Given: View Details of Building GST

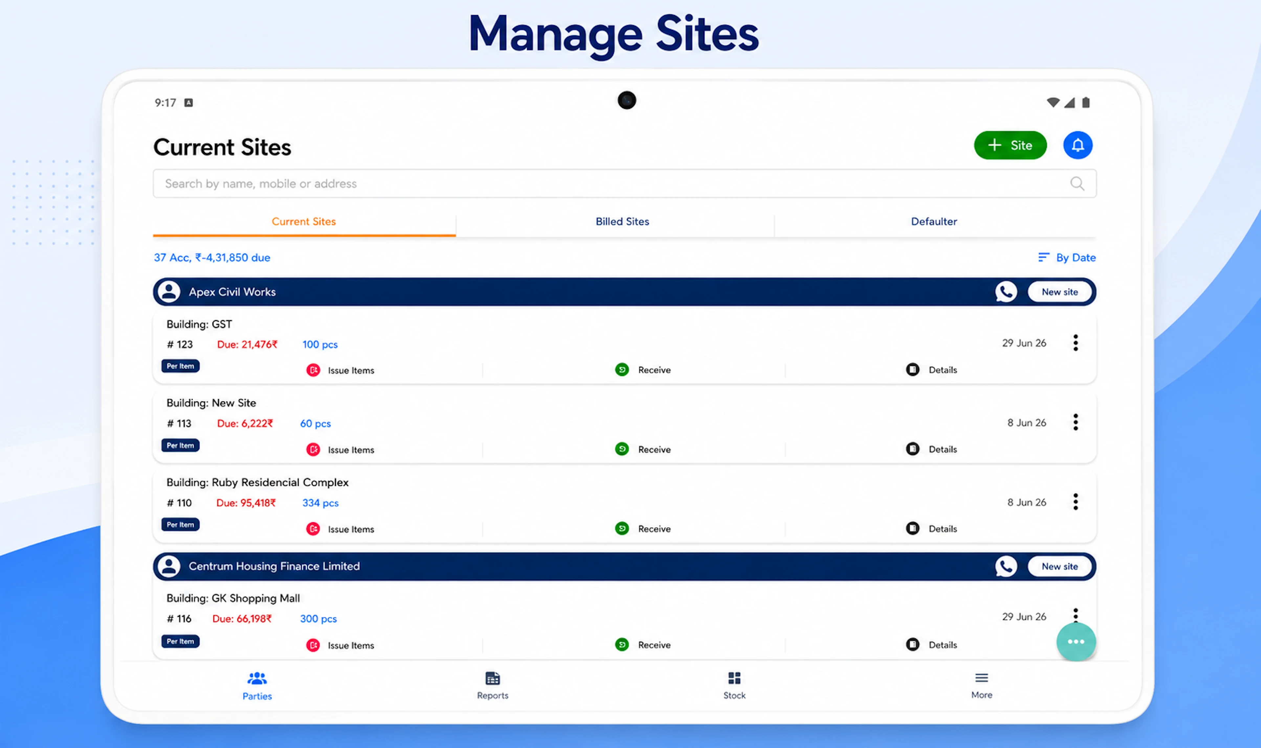Looking at the screenshot, I should tap(931, 370).
